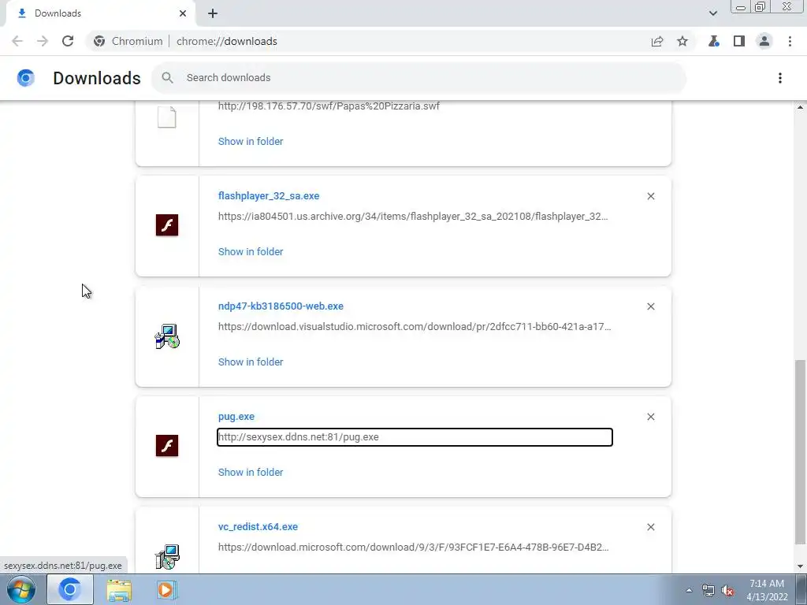Image resolution: width=807 pixels, height=605 pixels.
Task: Click the blank file icon of Papas Pizzaria.swf
Action: tap(167, 117)
